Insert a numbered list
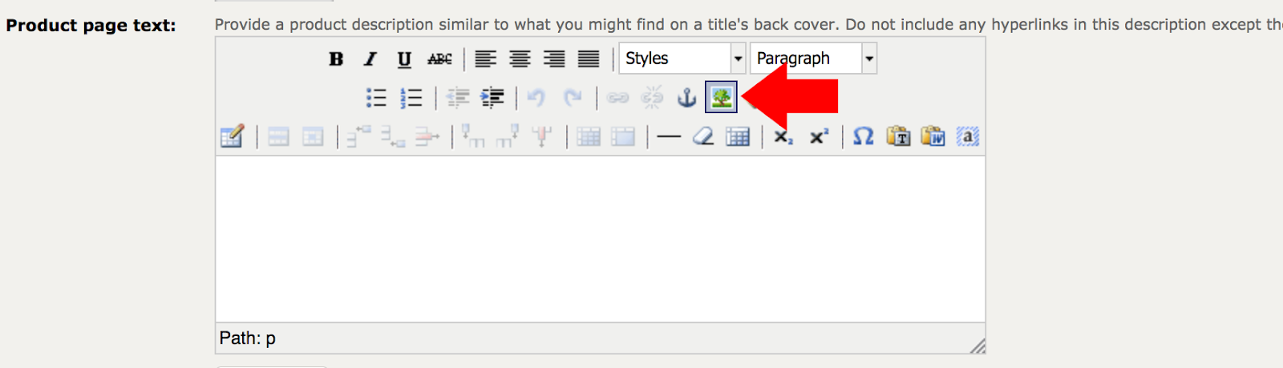 (411, 98)
